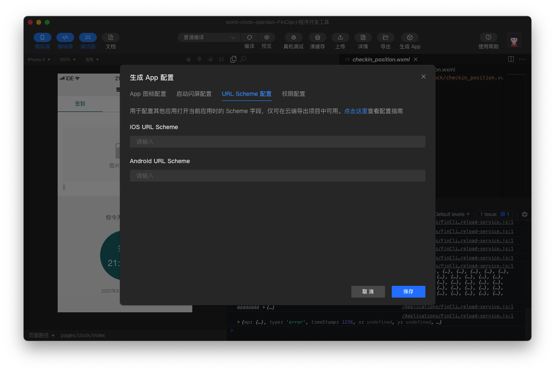555x372 pixels.
Task: Switch to the 权限配置 tab
Action: pyautogui.click(x=293, y=94)
